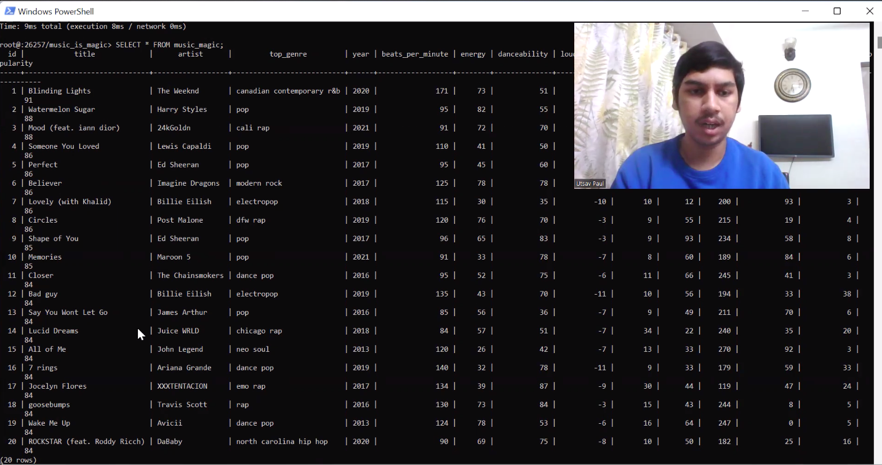This screenshot has height=465, width=882.
Task: Click 'James Arthur' artist cell
Action: [182, 312]
